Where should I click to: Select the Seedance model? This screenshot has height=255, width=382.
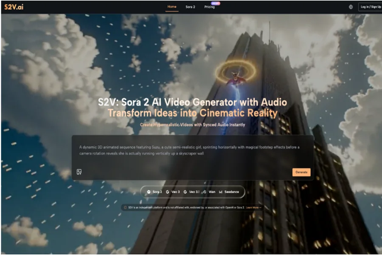point(231,192)
